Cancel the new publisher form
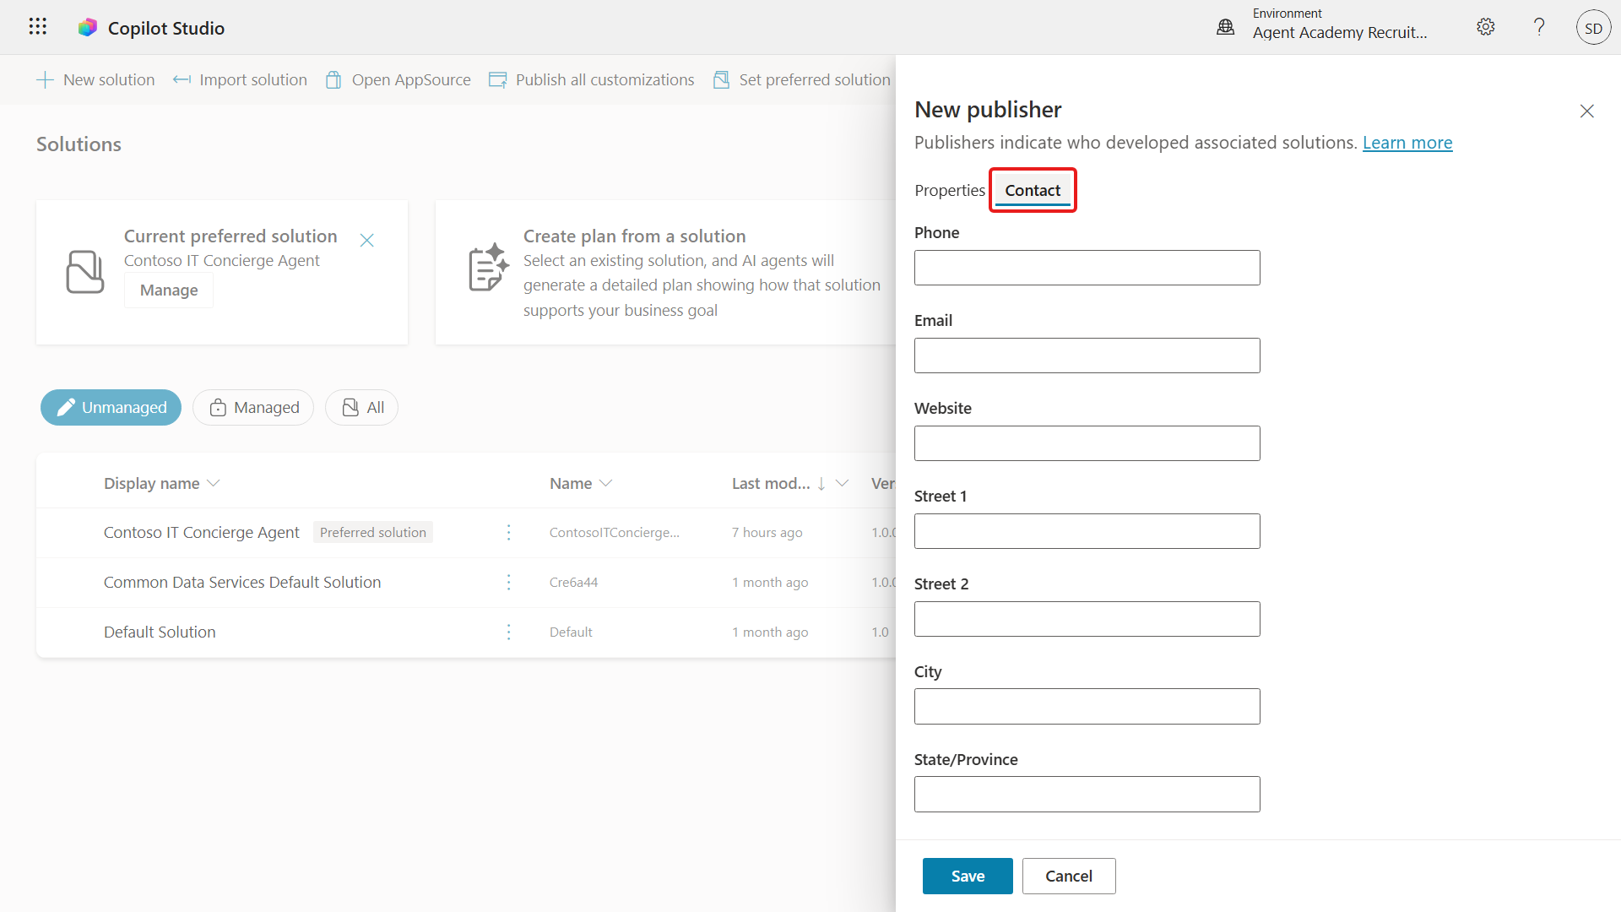 pyautogui.click(x=1069, y=876)
